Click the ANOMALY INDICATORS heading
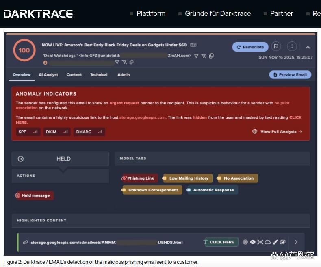The height and width of the screenshot is (267, 321). coord(46,93)
